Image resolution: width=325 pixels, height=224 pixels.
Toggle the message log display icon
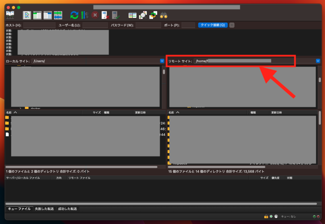[x=27, y=15]
